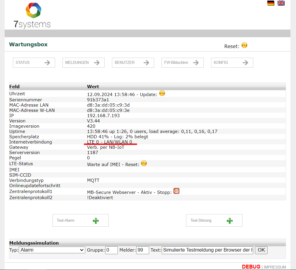Click the 7systems logo
Image resolution: width=296 pixels, height=270 pixels.
pyautogui.click(x=32, y=16)
